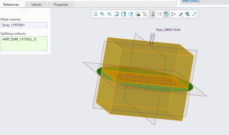Click the PULL DIRECTION label in the viewport
Screen dimensions: 229x135
(168, 30)
